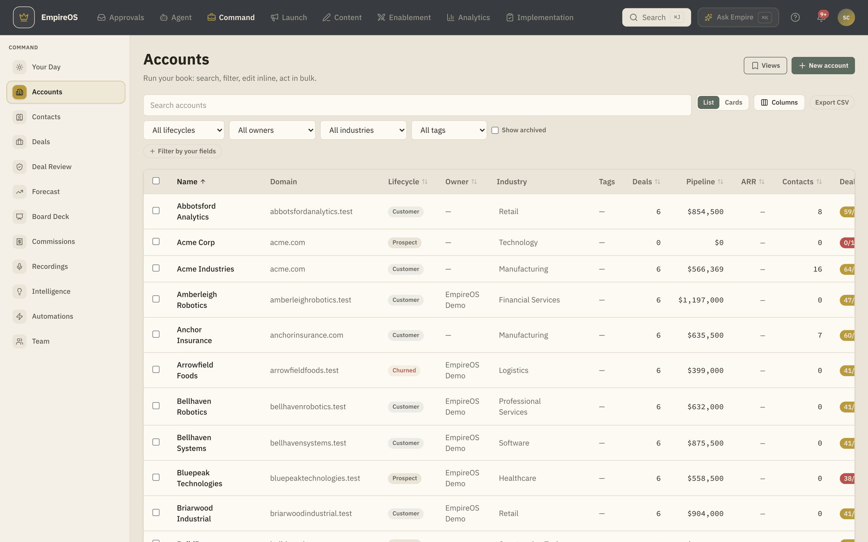The image size is (868, 542).
Task: Click Export CSV button
Action: 832,102
